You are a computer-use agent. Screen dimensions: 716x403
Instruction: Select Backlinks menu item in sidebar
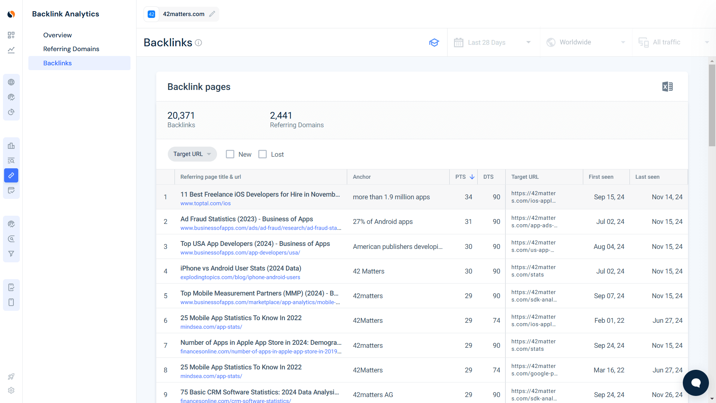79,63
